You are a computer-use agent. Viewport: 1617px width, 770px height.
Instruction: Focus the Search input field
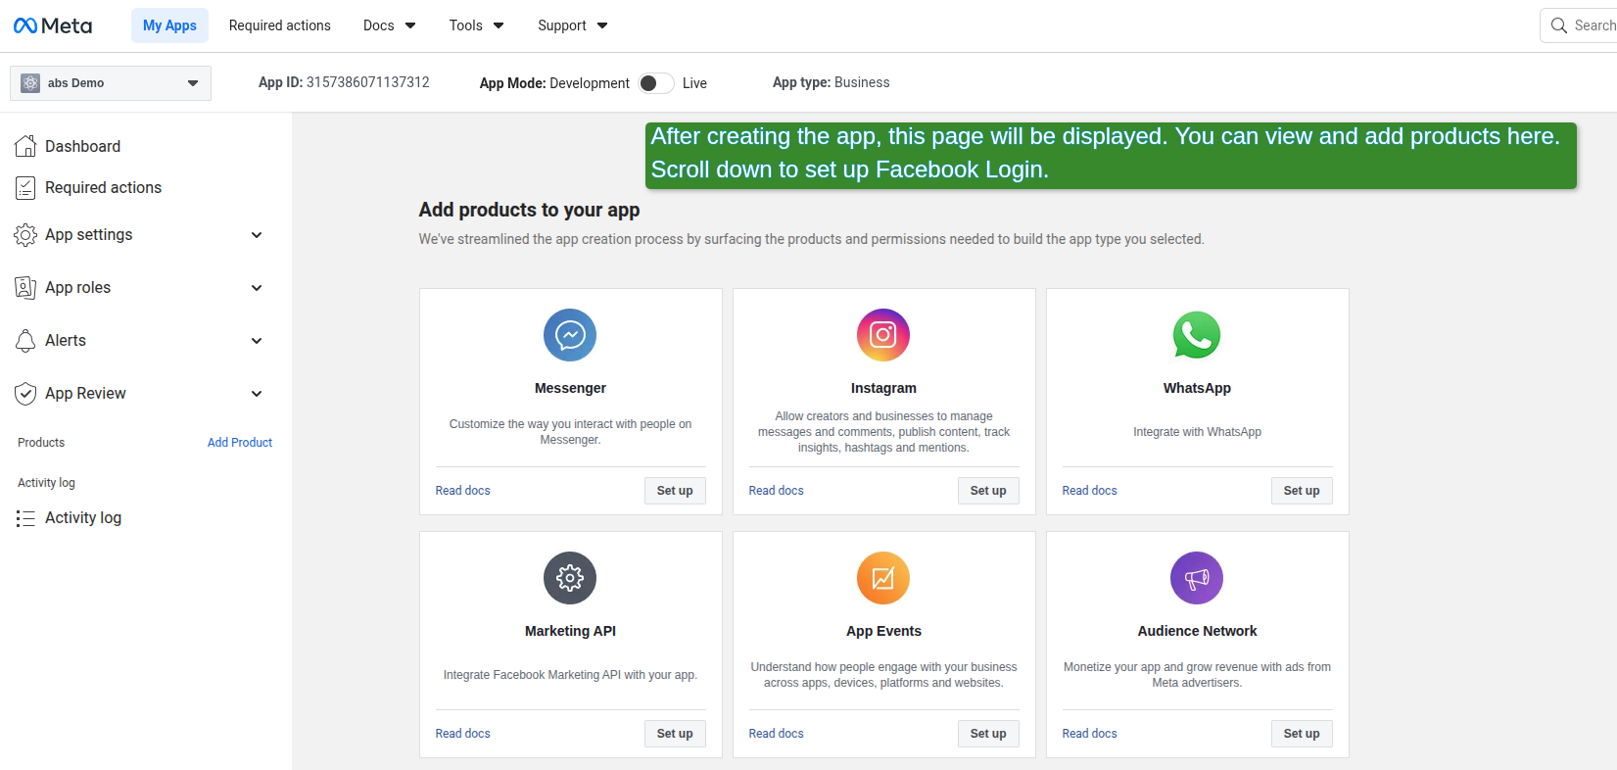pyautogui.click(x=1592, y=25)
